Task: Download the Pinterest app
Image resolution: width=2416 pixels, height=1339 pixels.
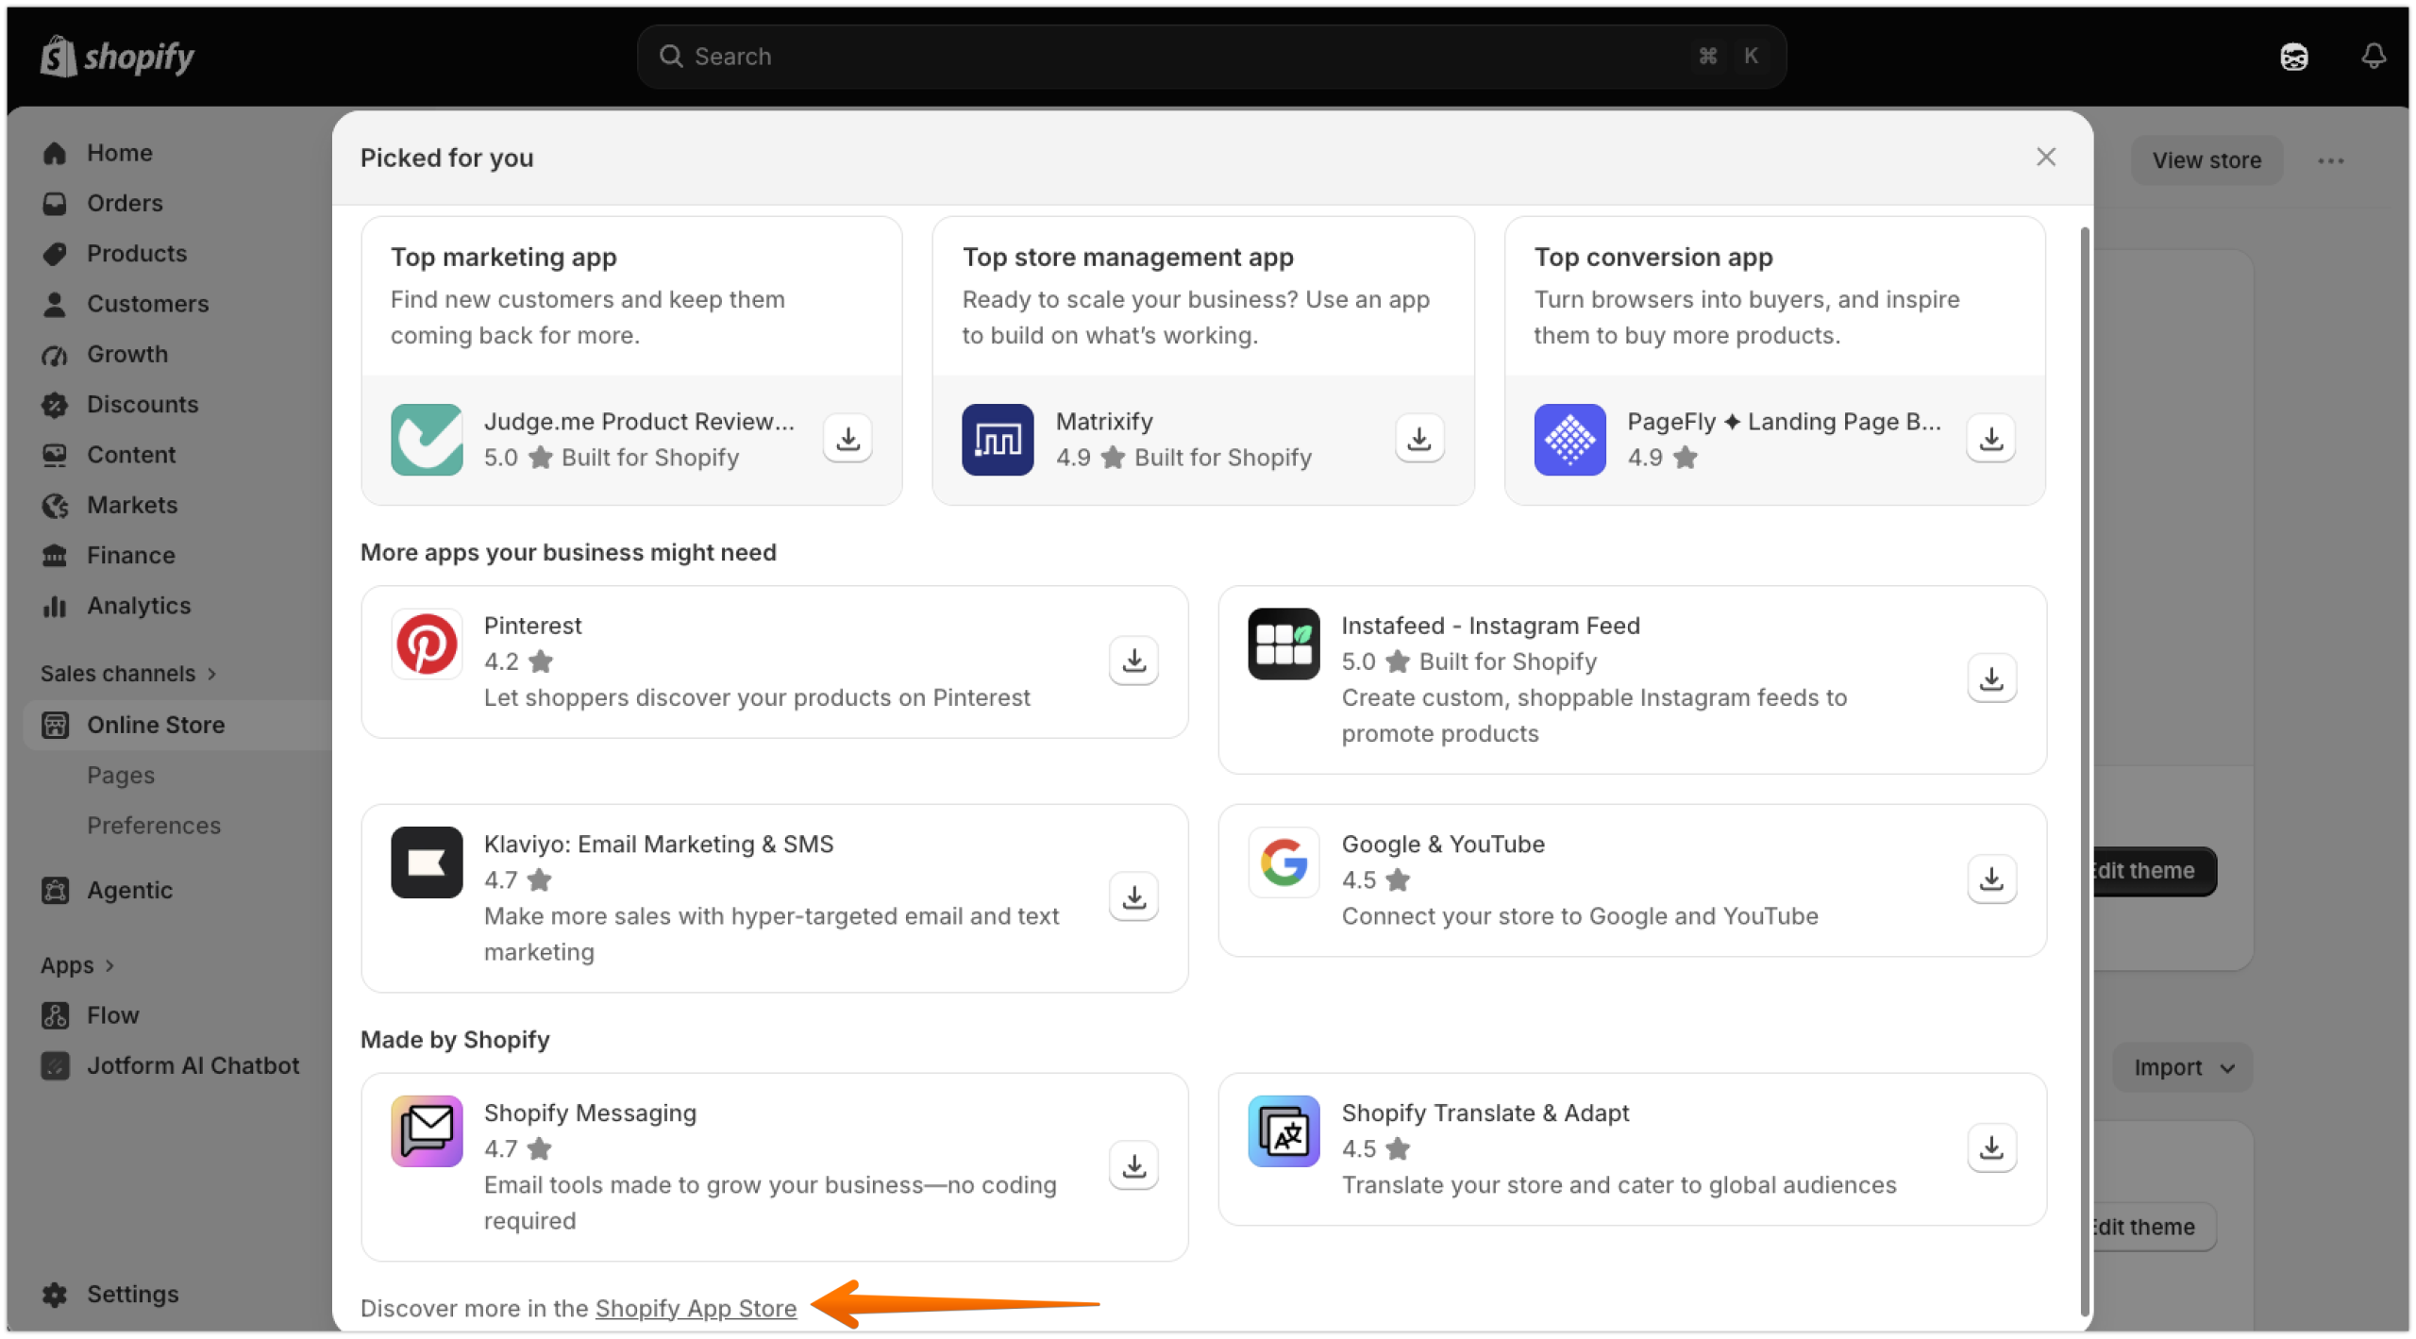Action: coord(1133,661)
